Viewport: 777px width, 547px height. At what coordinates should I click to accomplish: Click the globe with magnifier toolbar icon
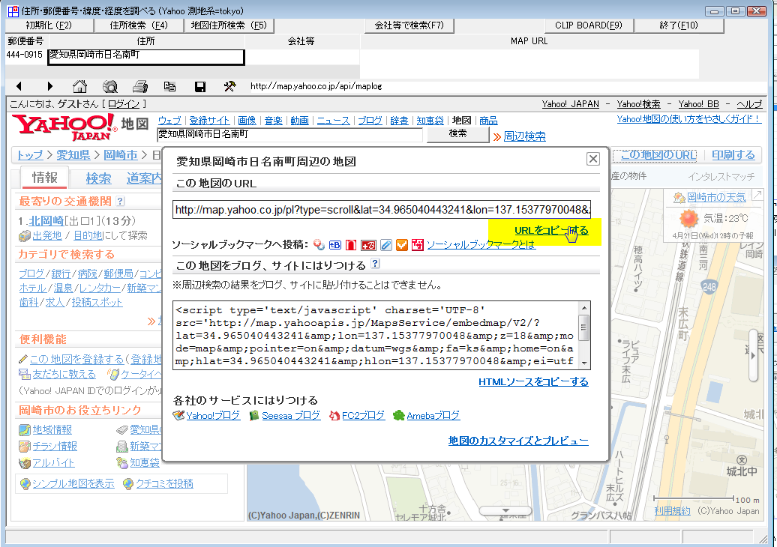pyautogui.click(x=110, y=87)
